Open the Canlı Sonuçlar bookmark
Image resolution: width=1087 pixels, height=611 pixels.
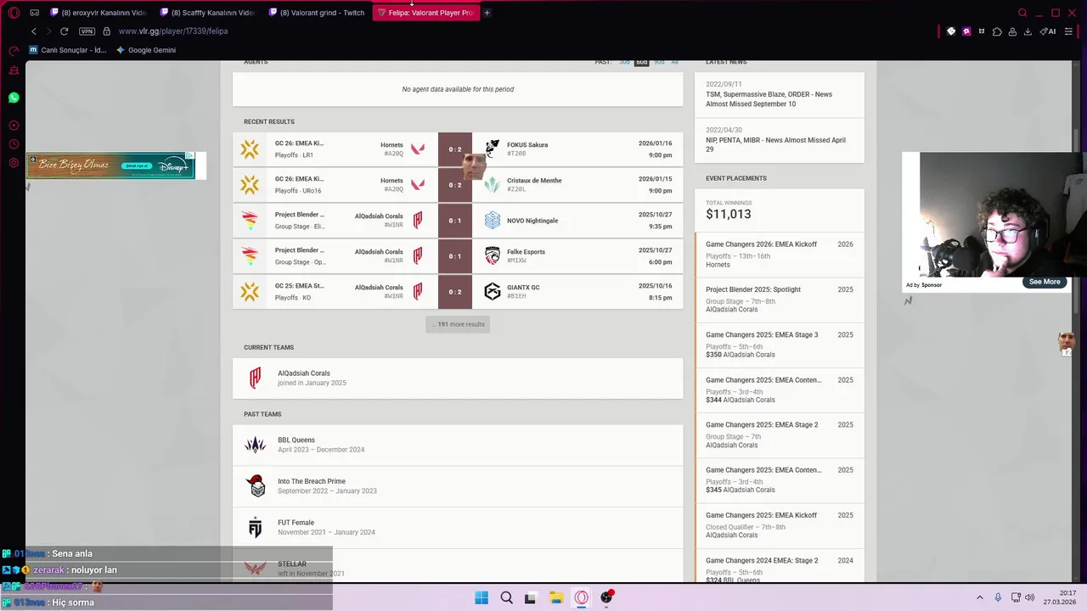click(x=68, y=50)
